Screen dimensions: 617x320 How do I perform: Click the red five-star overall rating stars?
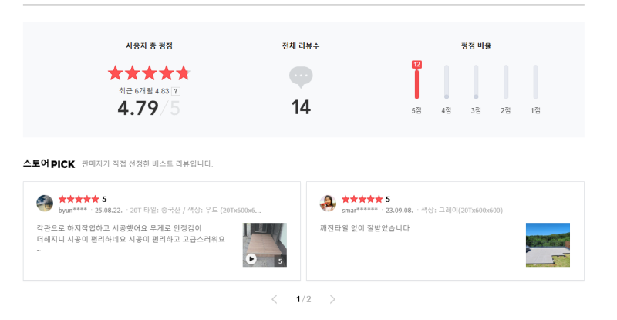(149, 73)
